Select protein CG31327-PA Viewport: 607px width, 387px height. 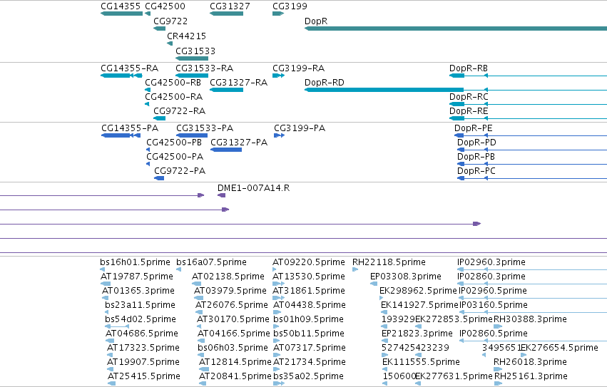coord(226,150)
